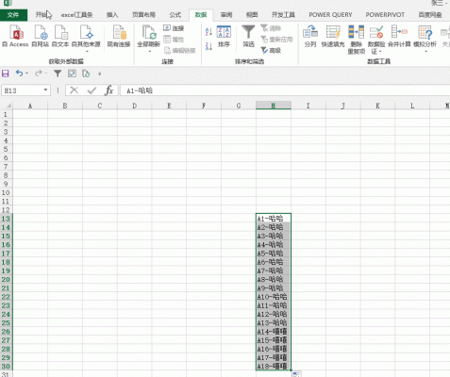
Task: Sort ascending A to Z
Action: click(x=208, y=31)
